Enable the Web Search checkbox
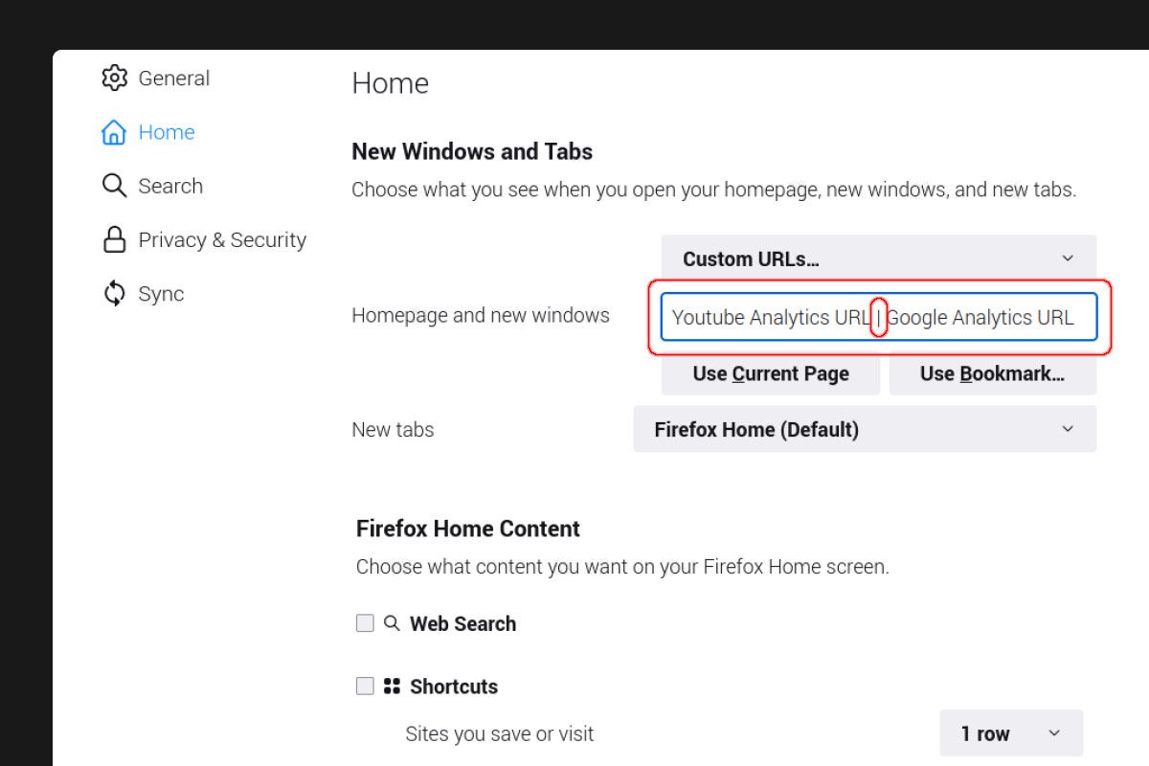 pos(365,623)
